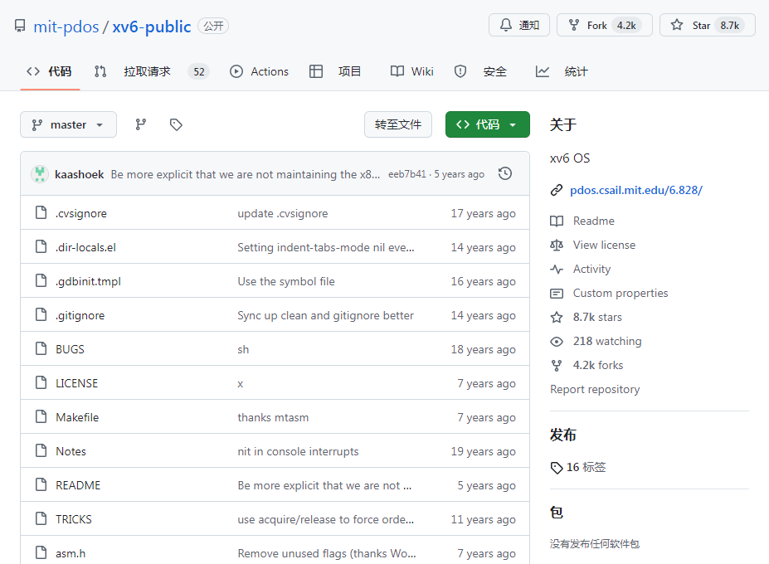Viewport: 769px width, 564px height.
Task: Click the file icon for .dir-locals.el
Action: coord(41,246)
